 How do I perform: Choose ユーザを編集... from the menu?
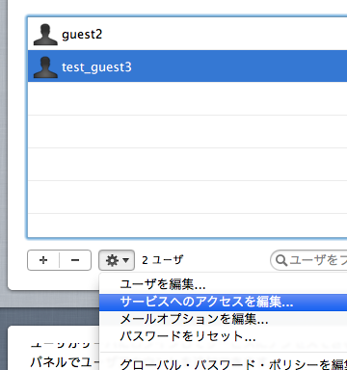click(x=223, y=284)
